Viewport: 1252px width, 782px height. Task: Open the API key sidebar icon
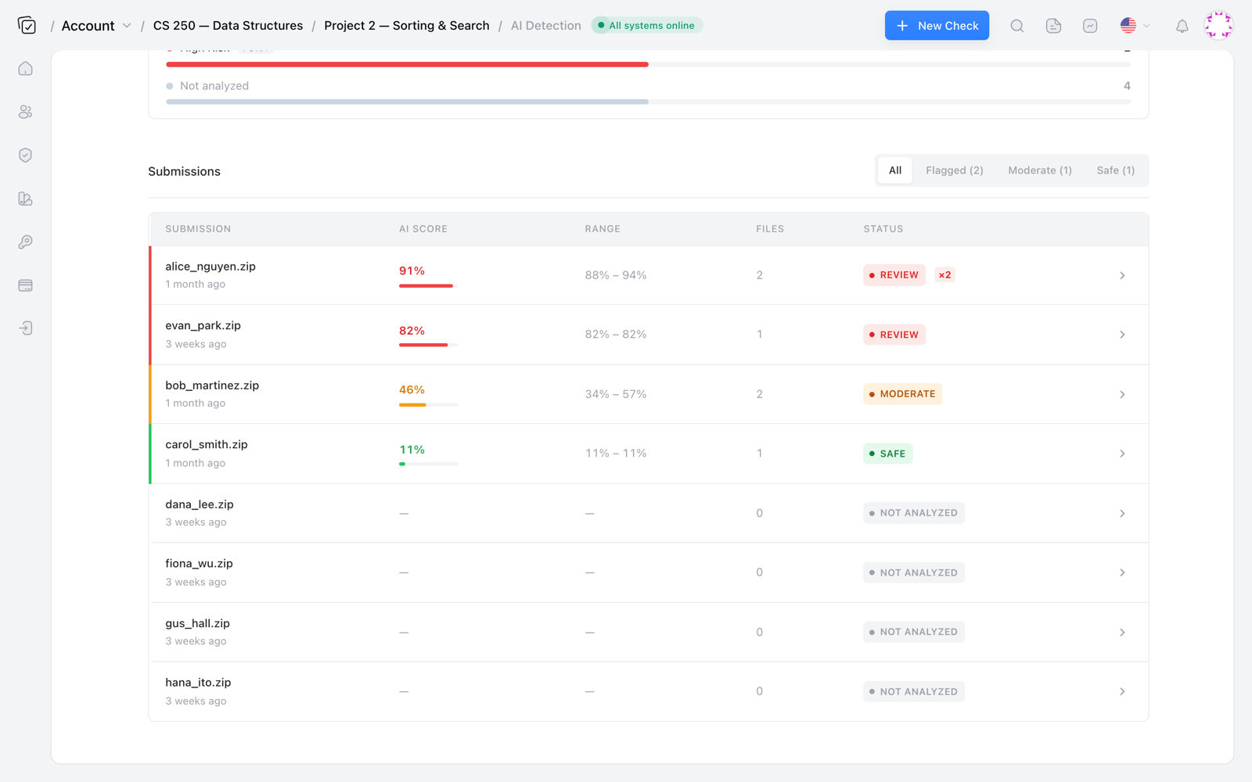tap(26, 242)
